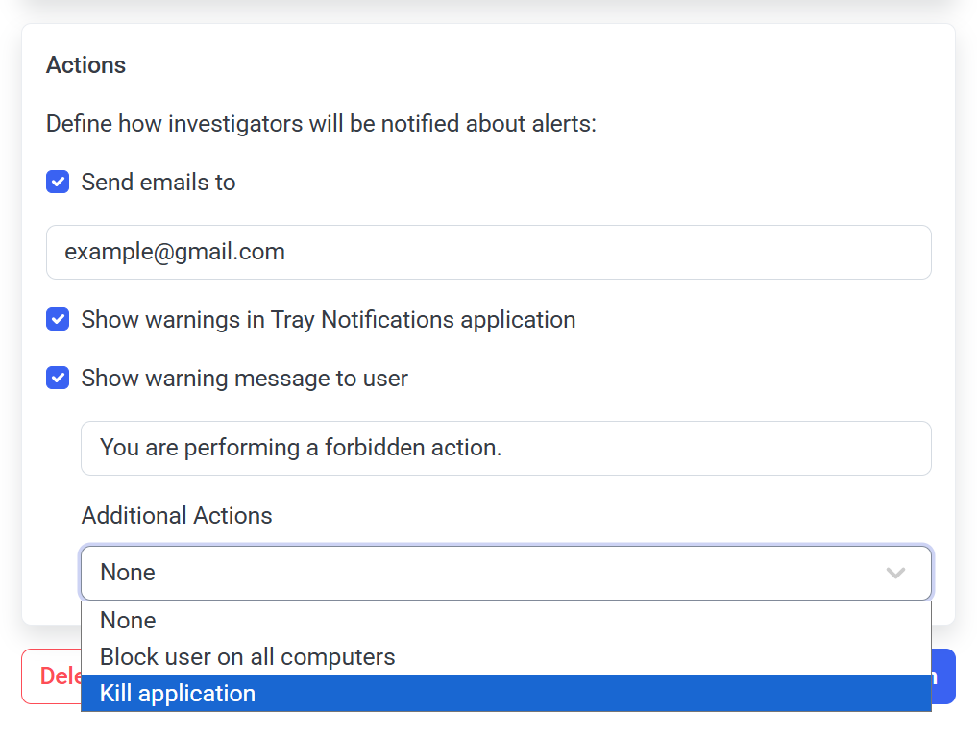The width and height of the screenshot is (977, 736).
Task: Click the Send emails to label
Action: click(x=159, y=183)
